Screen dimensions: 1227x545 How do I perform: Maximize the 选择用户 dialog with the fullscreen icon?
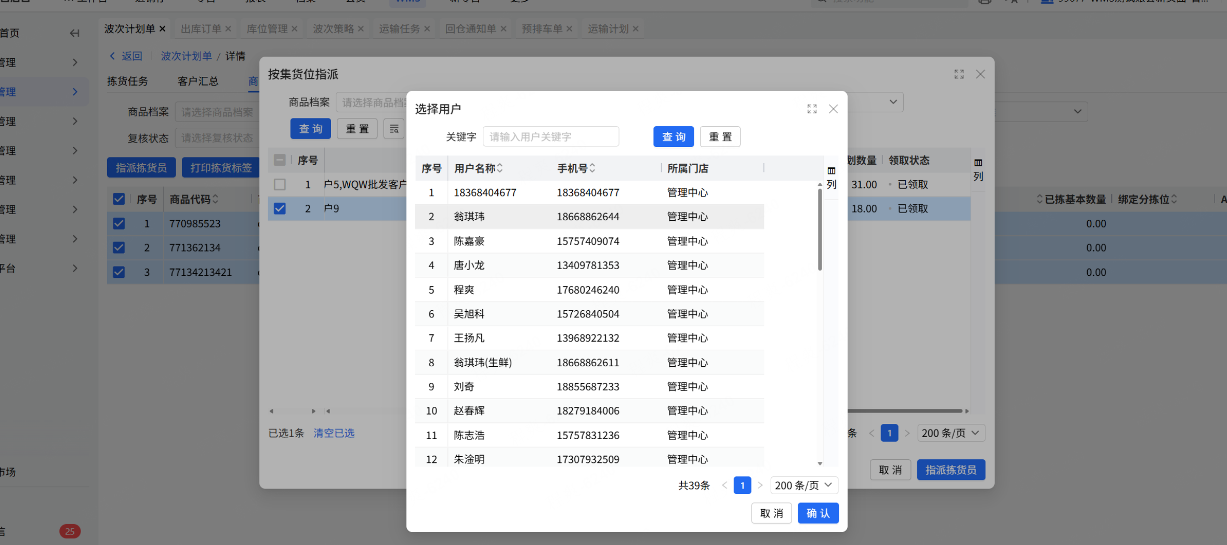[x=812, y=109]
